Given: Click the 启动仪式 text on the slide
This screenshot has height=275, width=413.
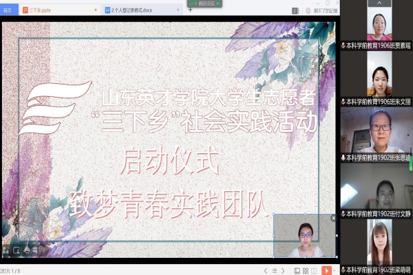Looking at the screenshot, I should pos(170,160).
